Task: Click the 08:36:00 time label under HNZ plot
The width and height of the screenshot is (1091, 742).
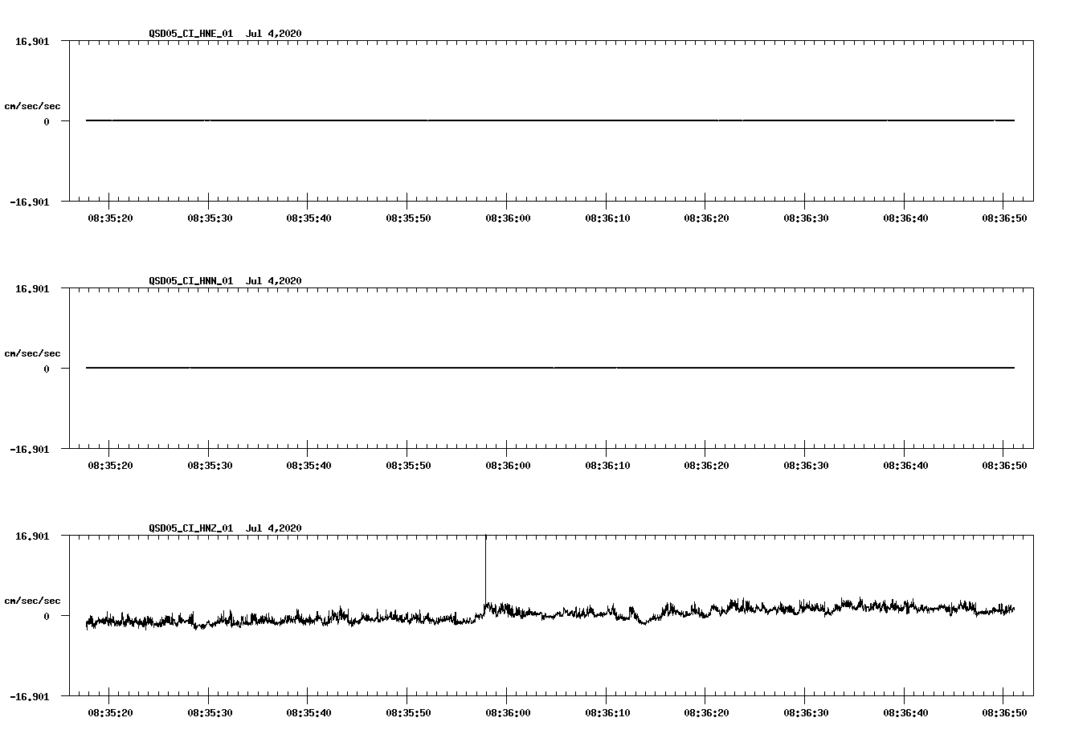Action: click(x=508, y=713)
